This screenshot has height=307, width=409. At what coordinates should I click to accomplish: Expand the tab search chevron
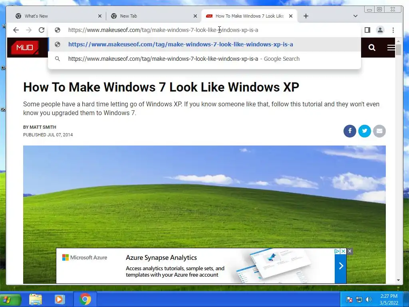355,16
